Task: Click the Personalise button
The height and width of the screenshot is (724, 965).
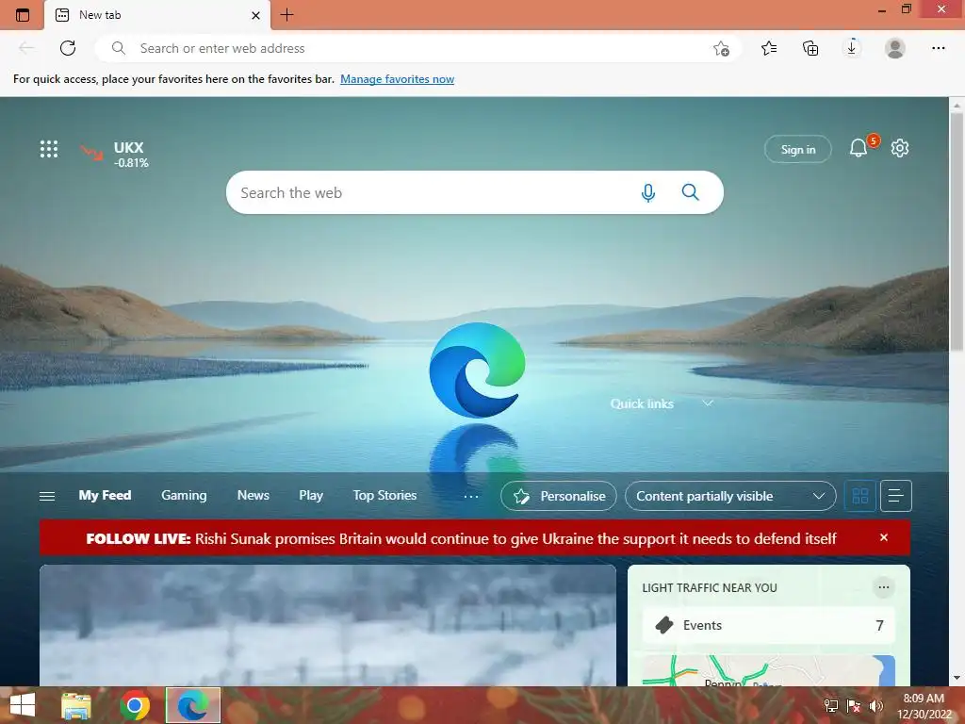Action: 559,496
